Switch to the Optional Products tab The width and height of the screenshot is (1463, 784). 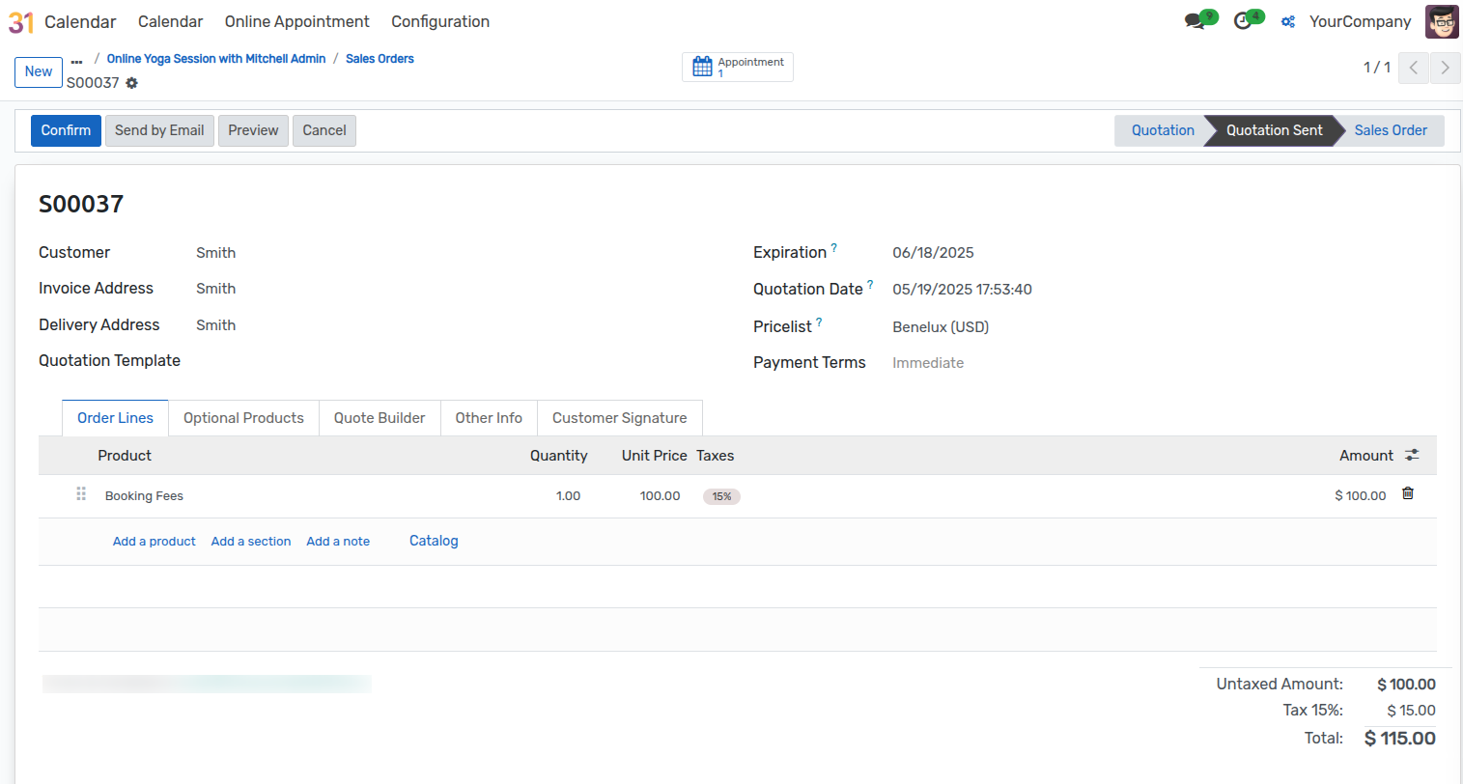tap(243, 418)
